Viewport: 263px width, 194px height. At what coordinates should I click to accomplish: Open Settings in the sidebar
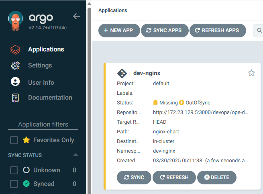click(x=40, y=65)
